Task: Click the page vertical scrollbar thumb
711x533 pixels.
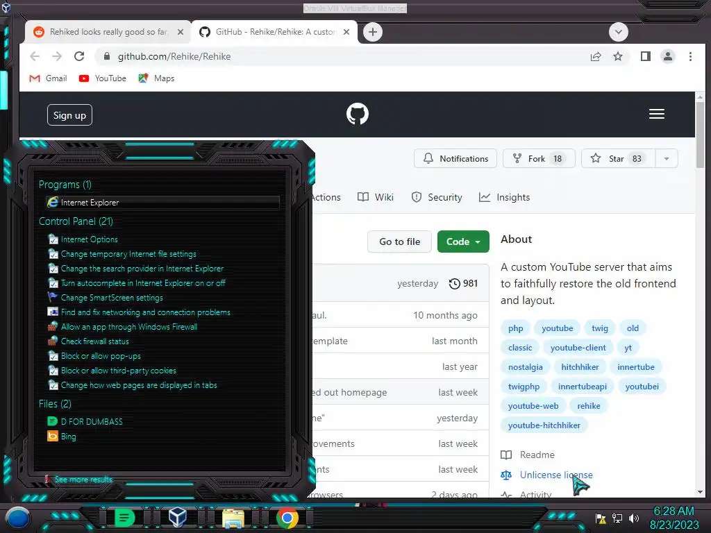Action: 700,135
